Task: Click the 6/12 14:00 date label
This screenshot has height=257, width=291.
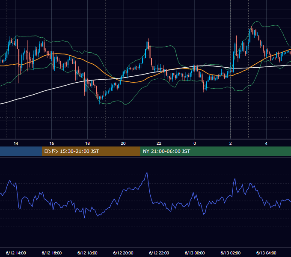Action: click(x=16, y=253)
